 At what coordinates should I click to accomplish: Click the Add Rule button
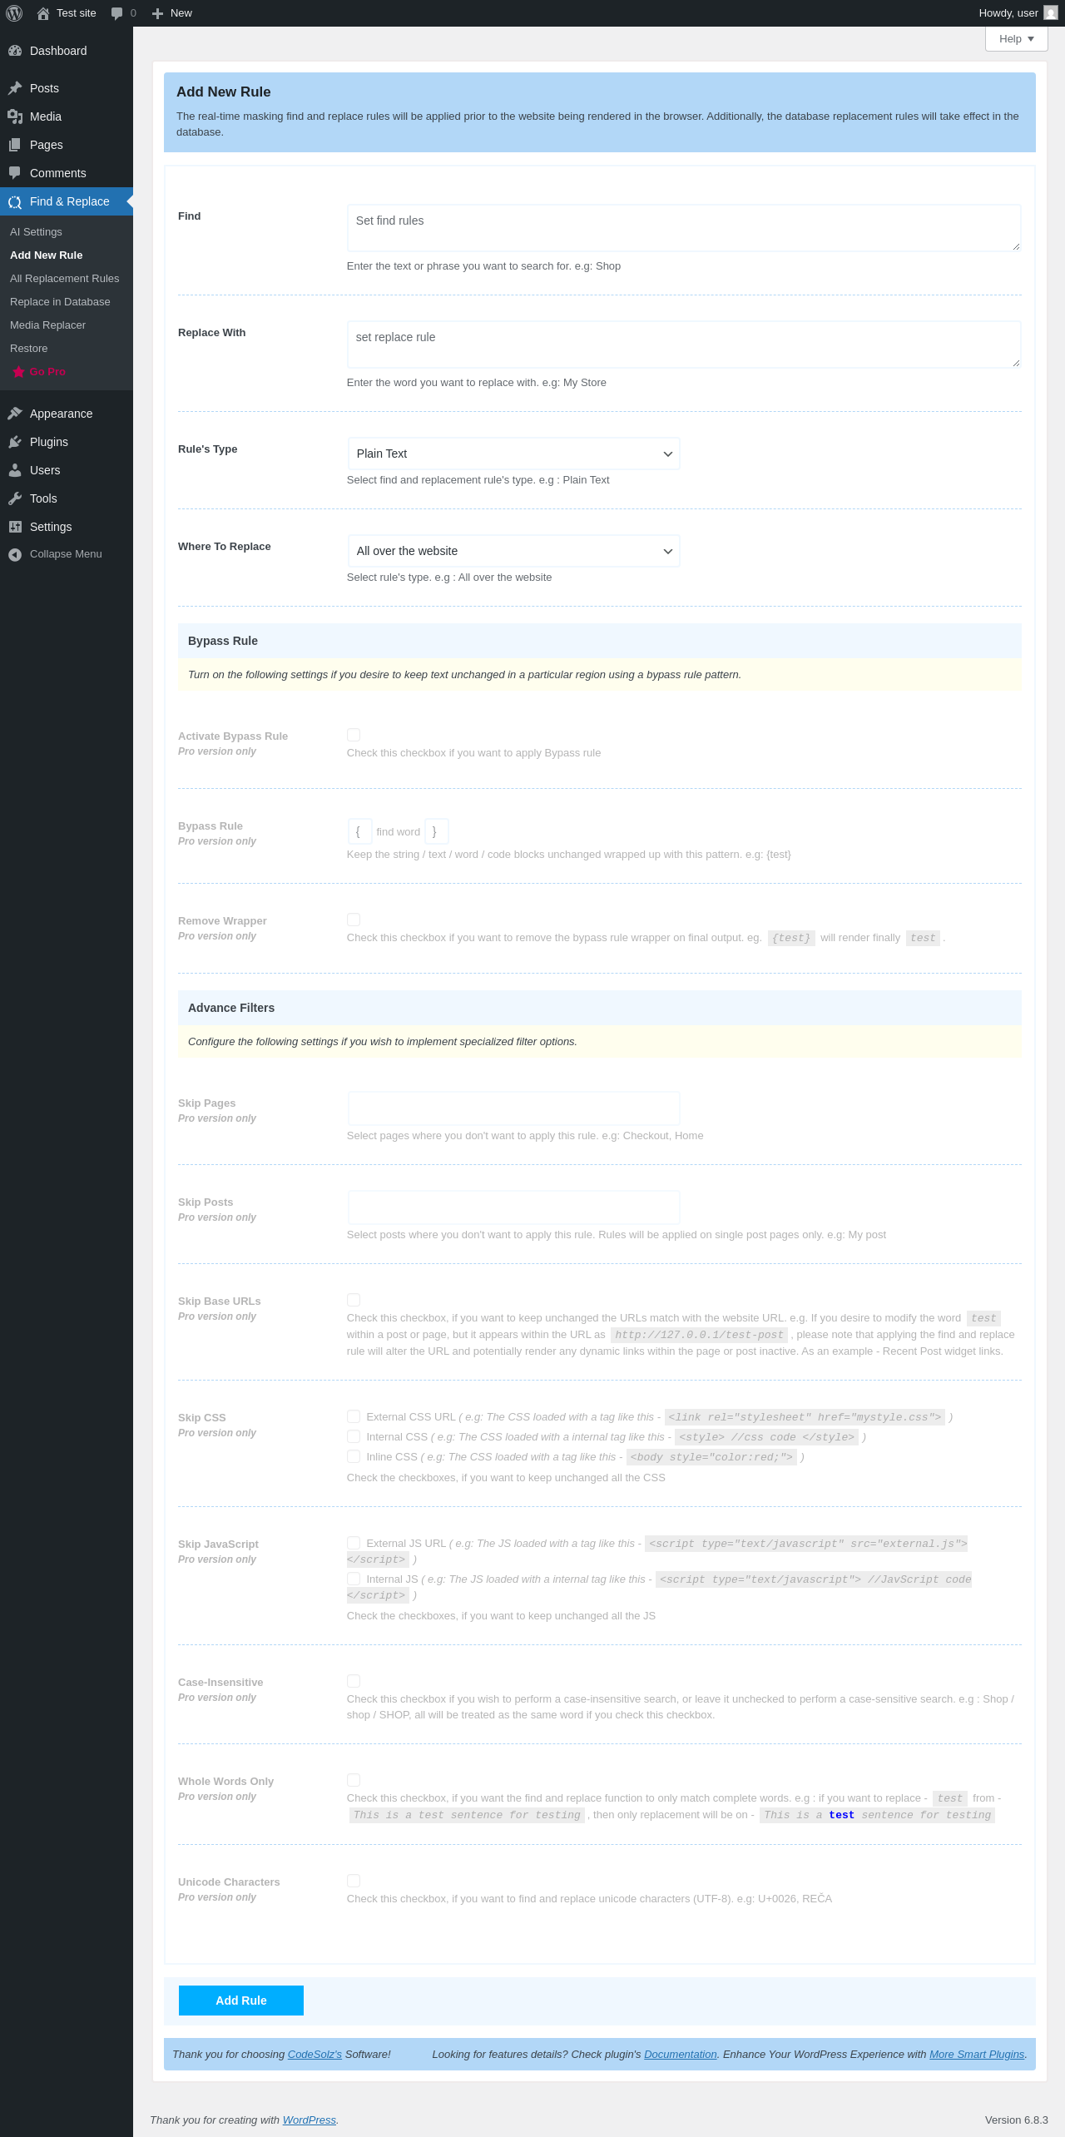point(241,2001)
